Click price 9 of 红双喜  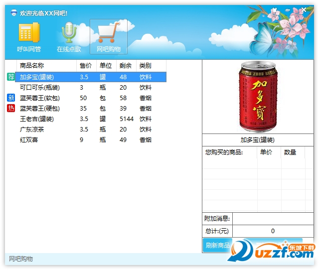(82, 140)
